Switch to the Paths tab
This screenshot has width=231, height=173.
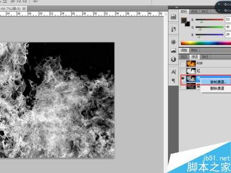coord(205,57)
